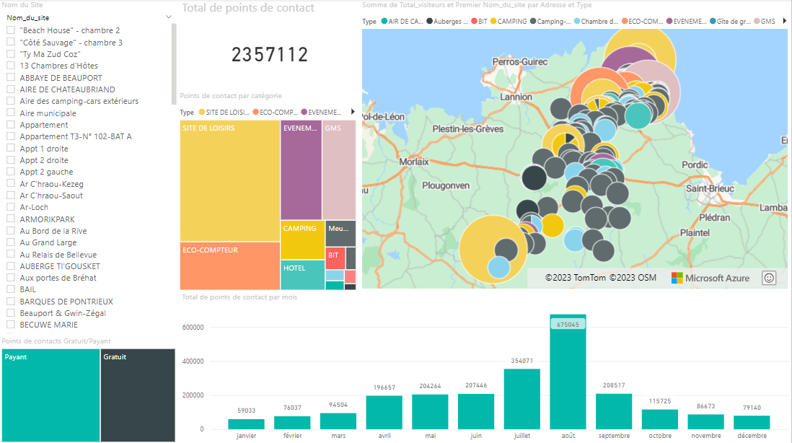Click the BIT legend dot above the map
This screenshot has width=792, height=443.
pos(474,22)
